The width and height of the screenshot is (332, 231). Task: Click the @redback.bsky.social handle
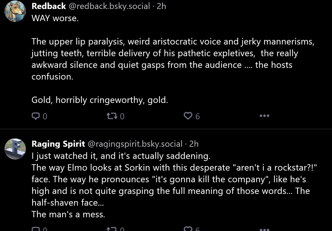click(109, 6)
